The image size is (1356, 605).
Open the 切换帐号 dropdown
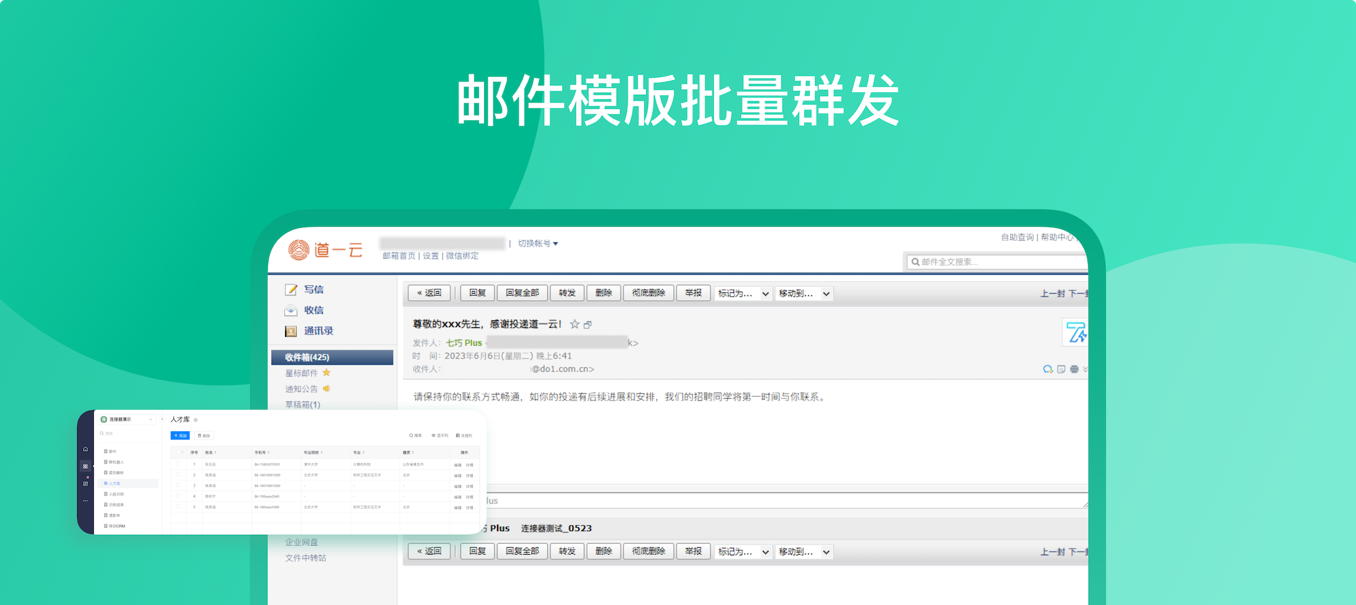pos(538,243)
